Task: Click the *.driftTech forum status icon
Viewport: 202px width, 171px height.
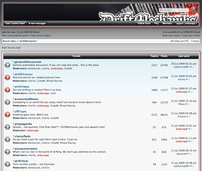Action: pyautogui.click(x=8, y=164)
